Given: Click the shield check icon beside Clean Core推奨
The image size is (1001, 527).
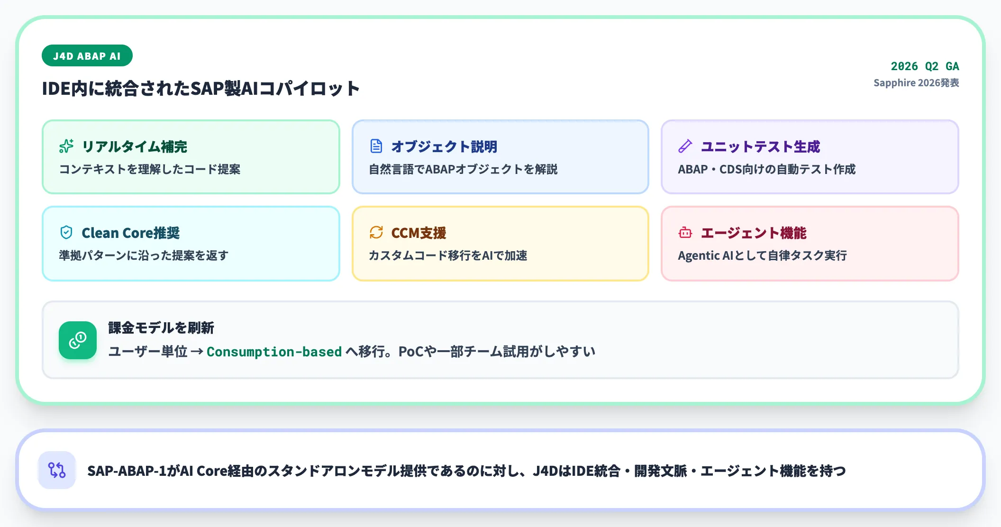Looking at the screenshot, I should pos(66,233).
